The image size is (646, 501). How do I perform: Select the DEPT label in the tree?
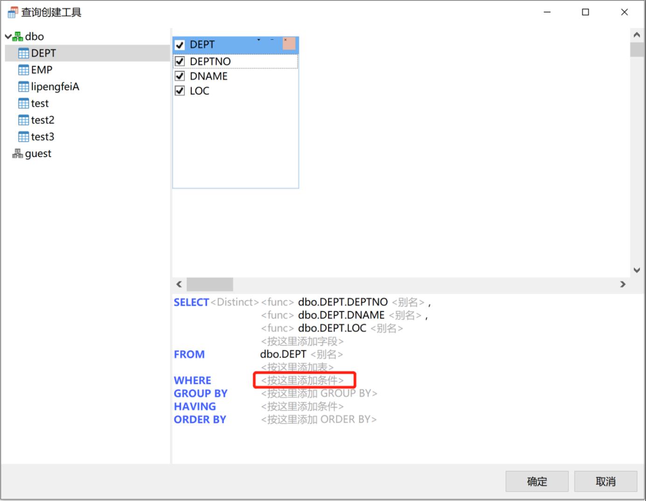[43, 53]
